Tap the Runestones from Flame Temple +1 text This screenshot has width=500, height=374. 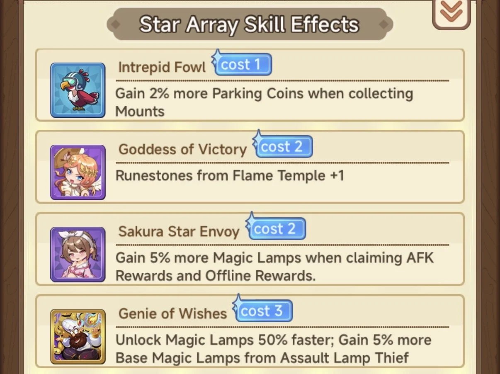[x=230, y=175]
